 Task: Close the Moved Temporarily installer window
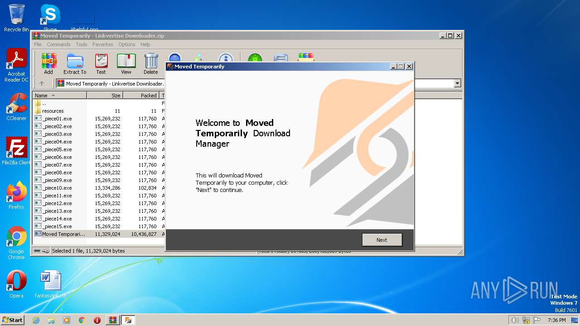coord(409,67)
